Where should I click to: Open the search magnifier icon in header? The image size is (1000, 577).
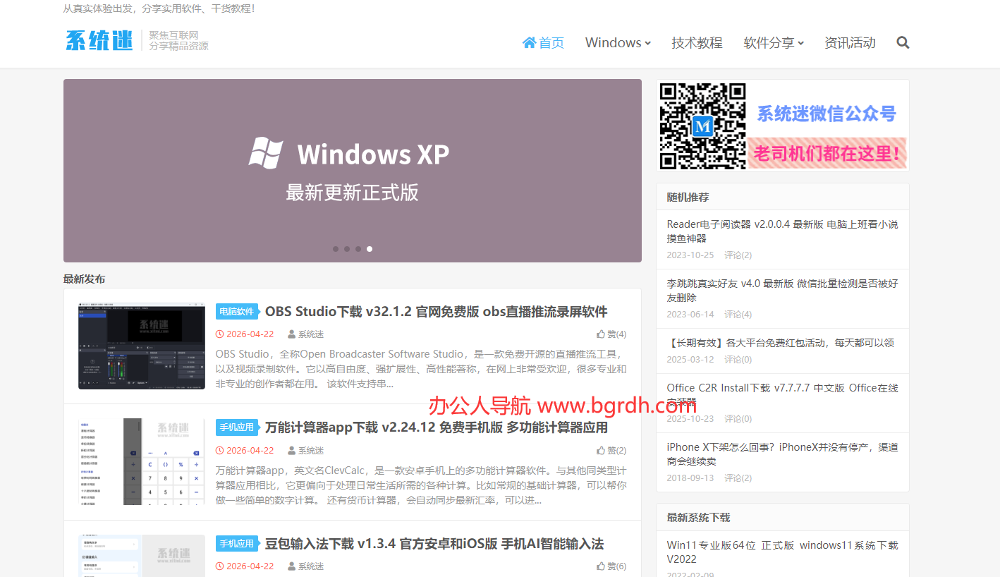pyautogui.click(x=903, y=42)
